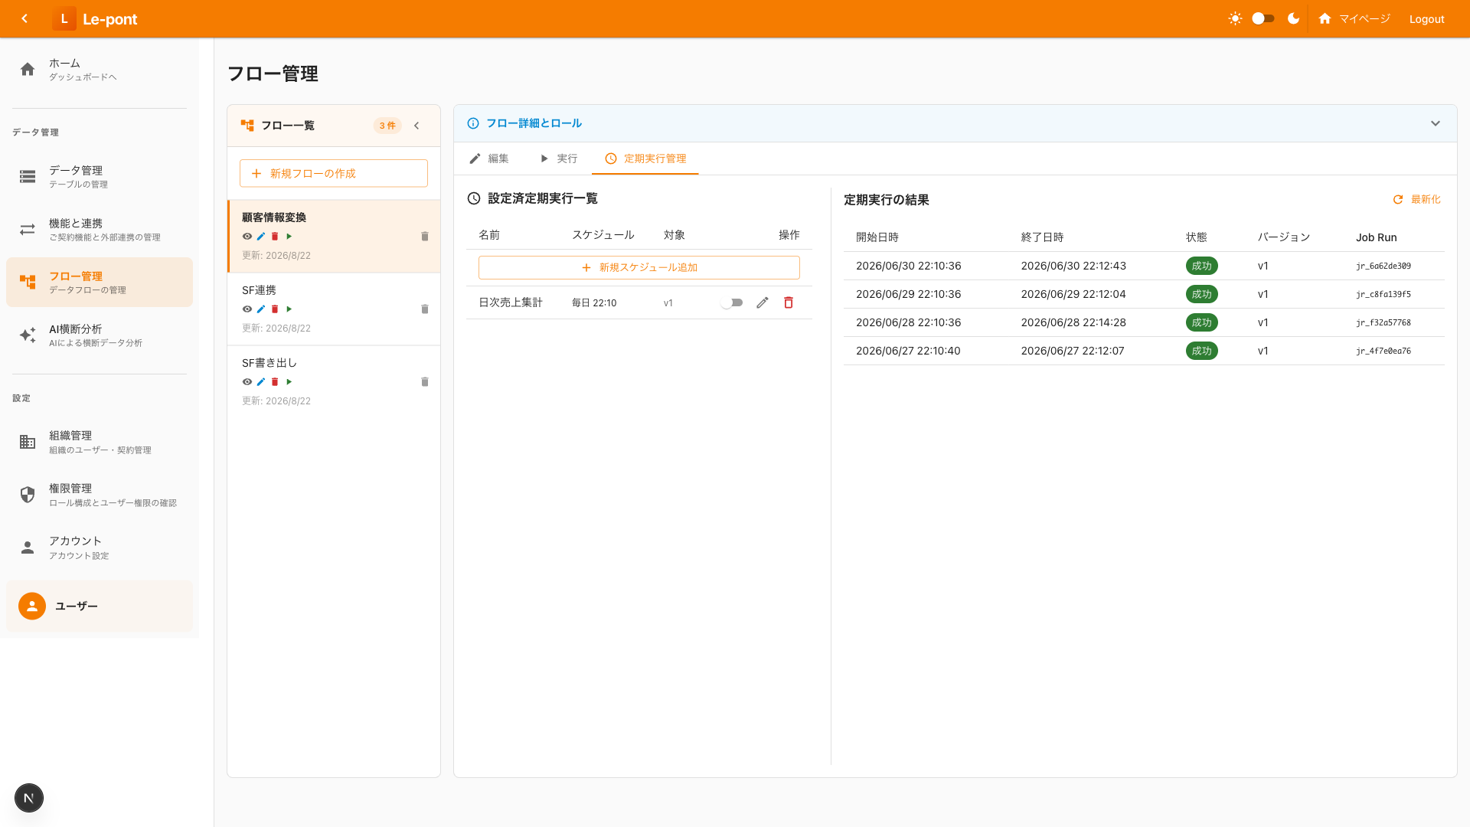View SF書き出し flow with eye icon
Image resolution: width=1470 pixels, height=827 pixels.
click(x=247, y=382)
